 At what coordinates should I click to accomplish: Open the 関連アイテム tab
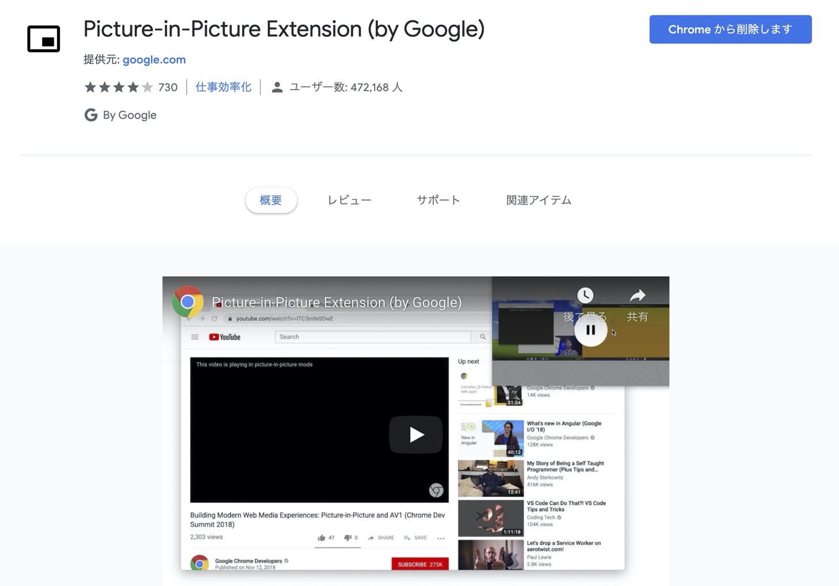point(538,200)
